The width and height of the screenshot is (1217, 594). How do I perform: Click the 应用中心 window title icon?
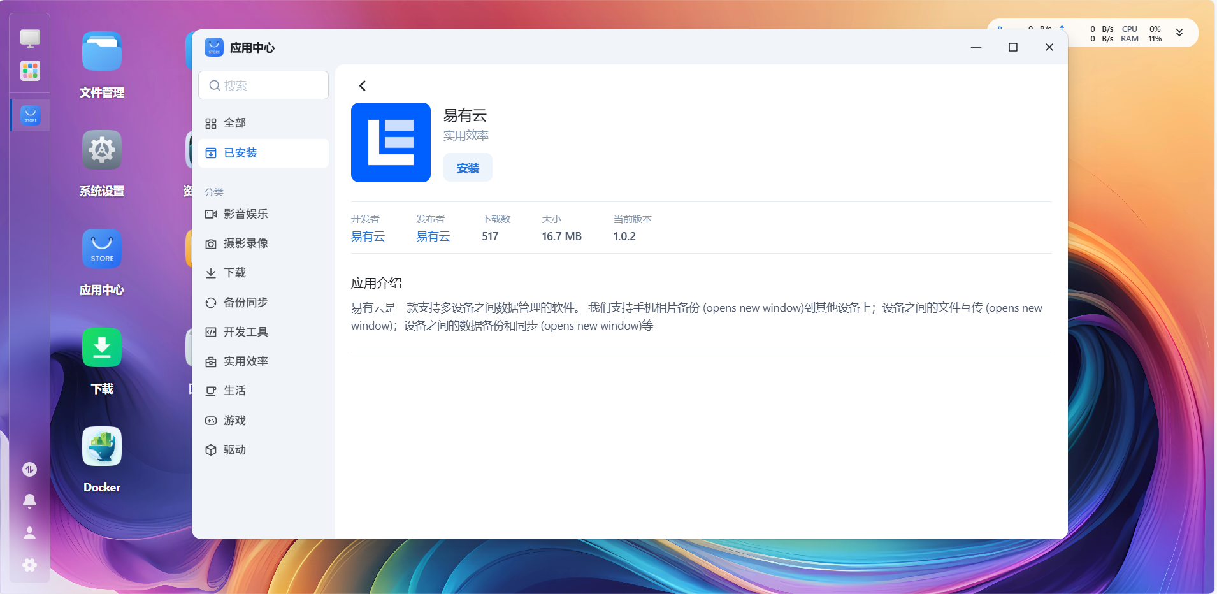(x=214, y=47)
